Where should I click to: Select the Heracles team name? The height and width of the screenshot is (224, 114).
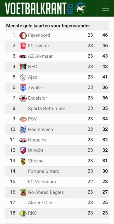[x=37, y=140]
